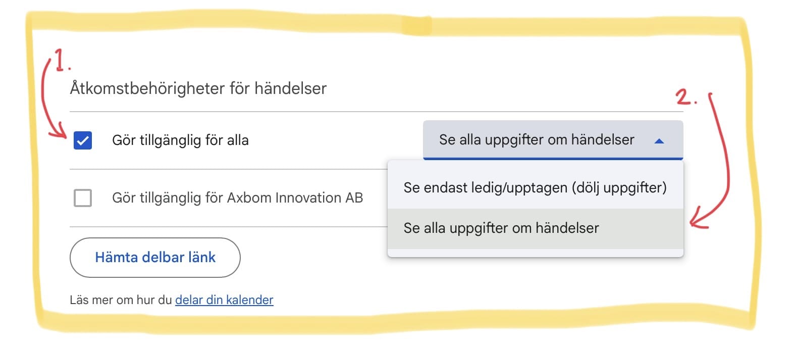Choose "Se endast ledig/upptagen (dölj uppgifter)" option

tap(535, 188)
